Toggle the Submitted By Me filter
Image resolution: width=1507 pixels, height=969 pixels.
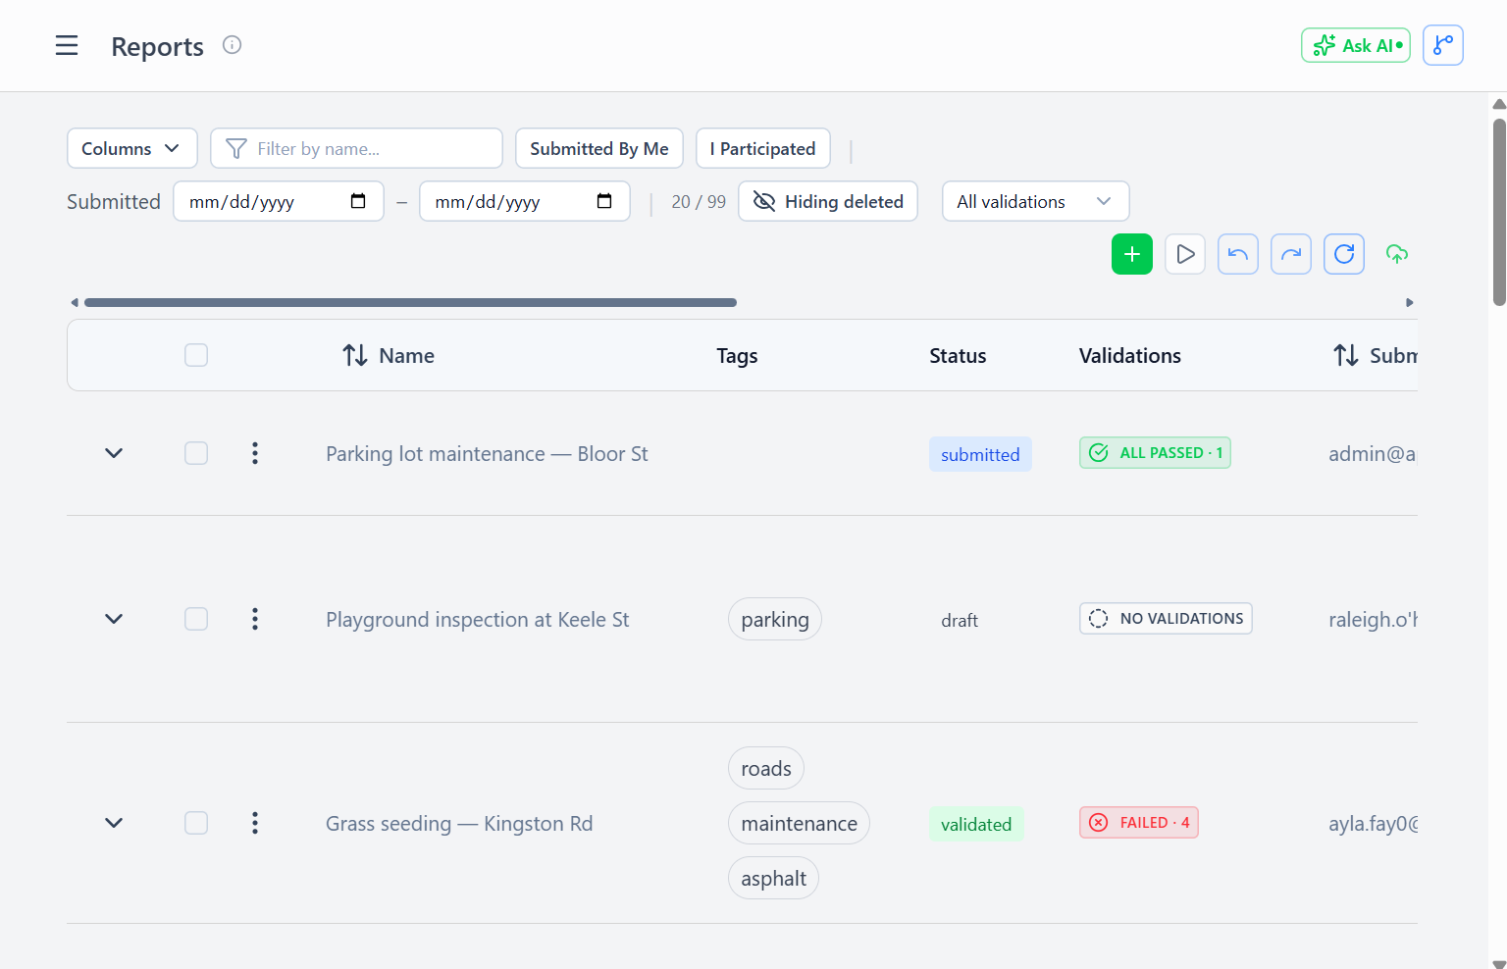(598, 148)
